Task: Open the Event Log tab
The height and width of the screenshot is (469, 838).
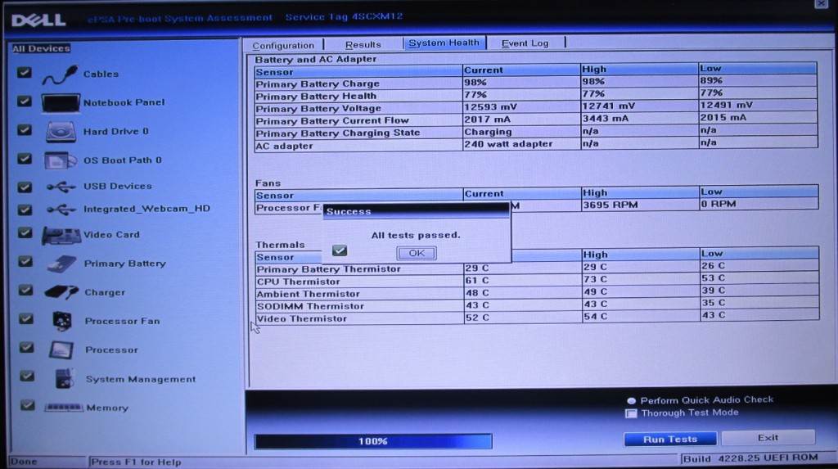Action: (525, 43)
